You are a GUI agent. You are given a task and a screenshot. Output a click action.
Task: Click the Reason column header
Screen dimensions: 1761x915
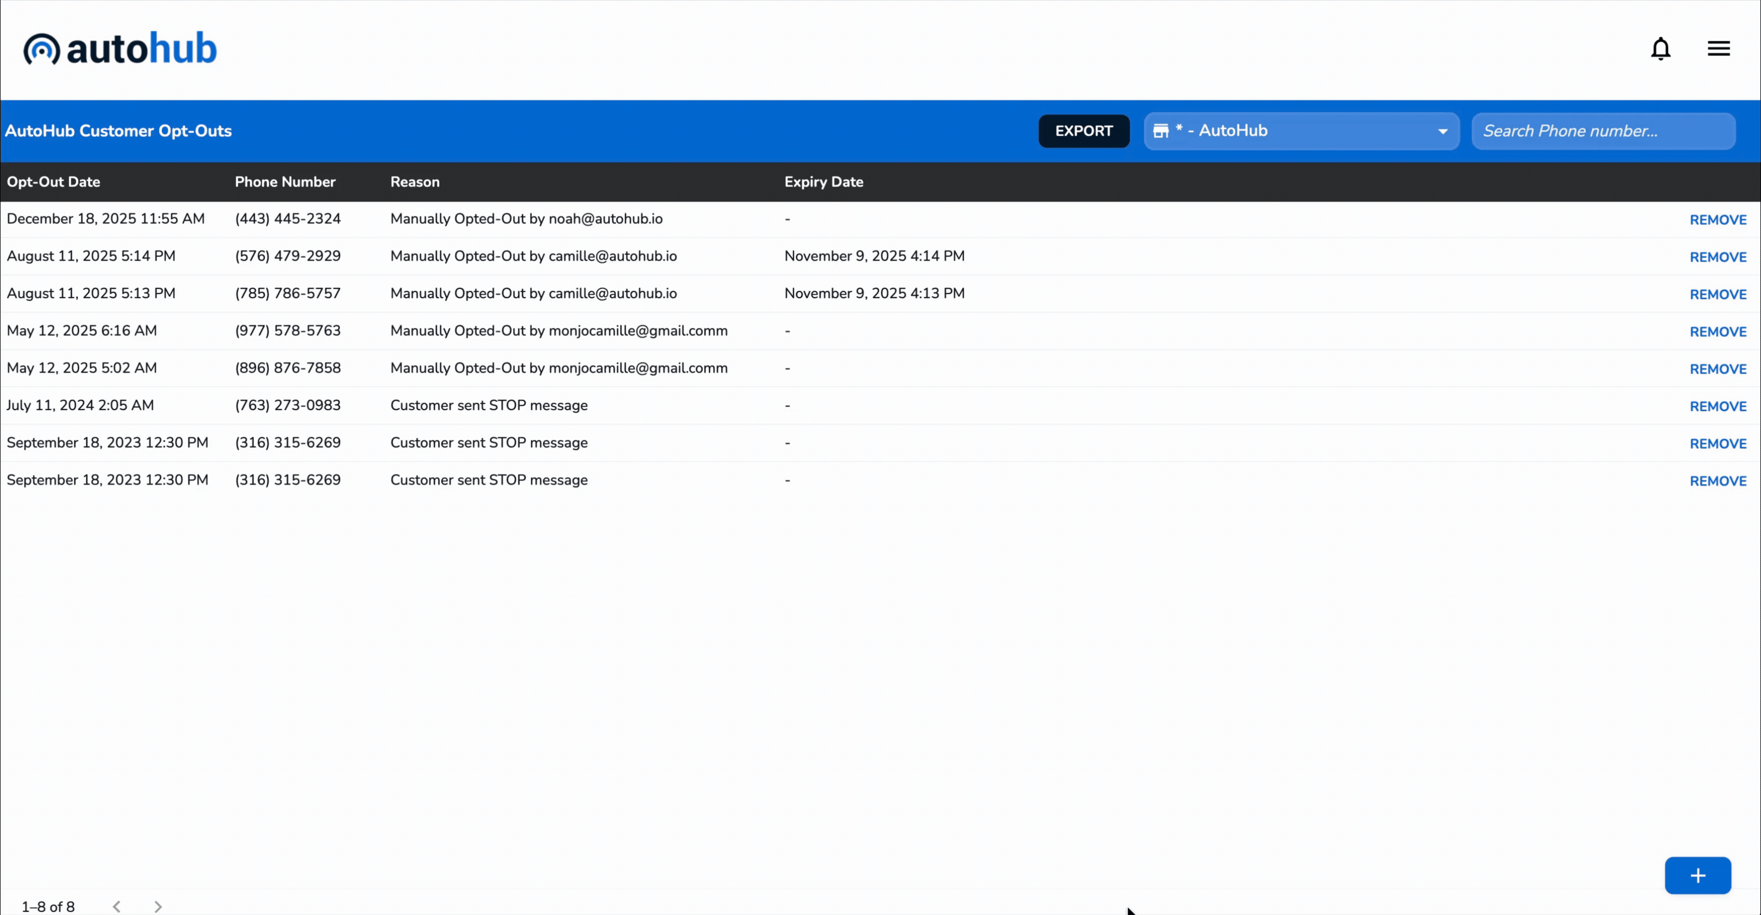click(x=414, y=182)
